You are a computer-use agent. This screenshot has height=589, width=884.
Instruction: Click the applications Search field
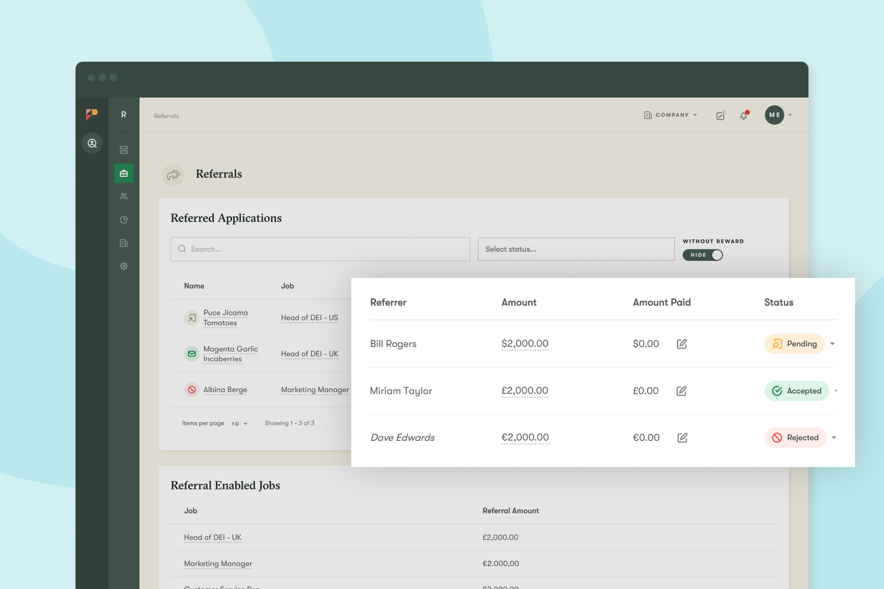pos(320,249)
